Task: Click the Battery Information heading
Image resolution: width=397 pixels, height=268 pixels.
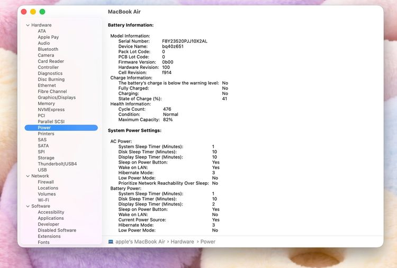Action: click(x=131, y=25)
